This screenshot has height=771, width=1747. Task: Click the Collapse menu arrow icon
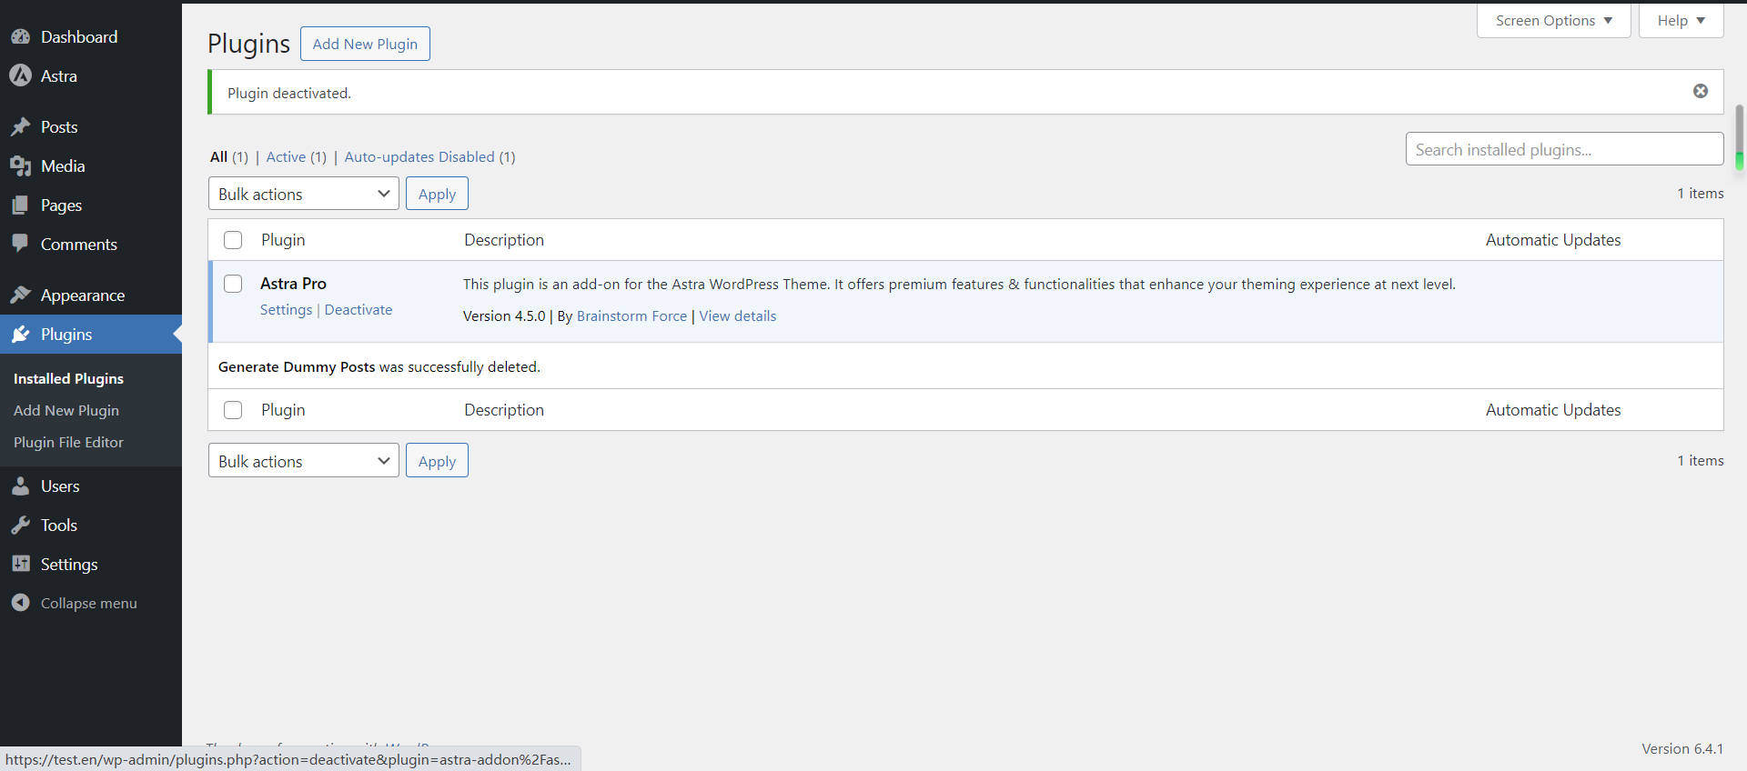click(20, 603)
